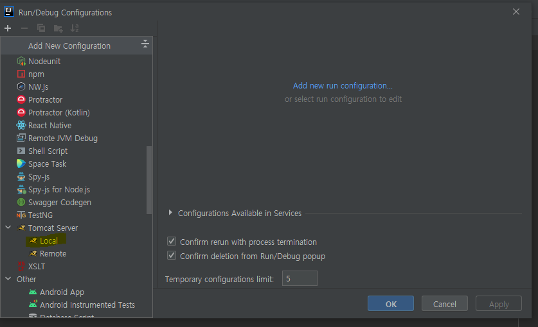Select the Android Instrumented Tests entry text
This screenshot has width=538, height=327.
click(x=87, y=305)
